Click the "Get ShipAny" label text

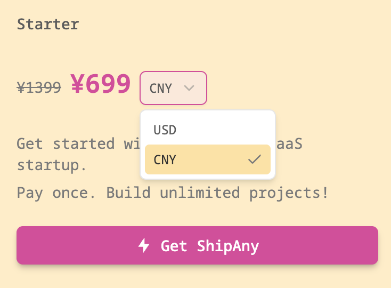pos(210,246)
